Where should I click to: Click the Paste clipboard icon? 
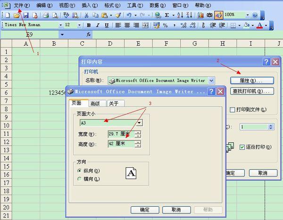tap(105, 16)
